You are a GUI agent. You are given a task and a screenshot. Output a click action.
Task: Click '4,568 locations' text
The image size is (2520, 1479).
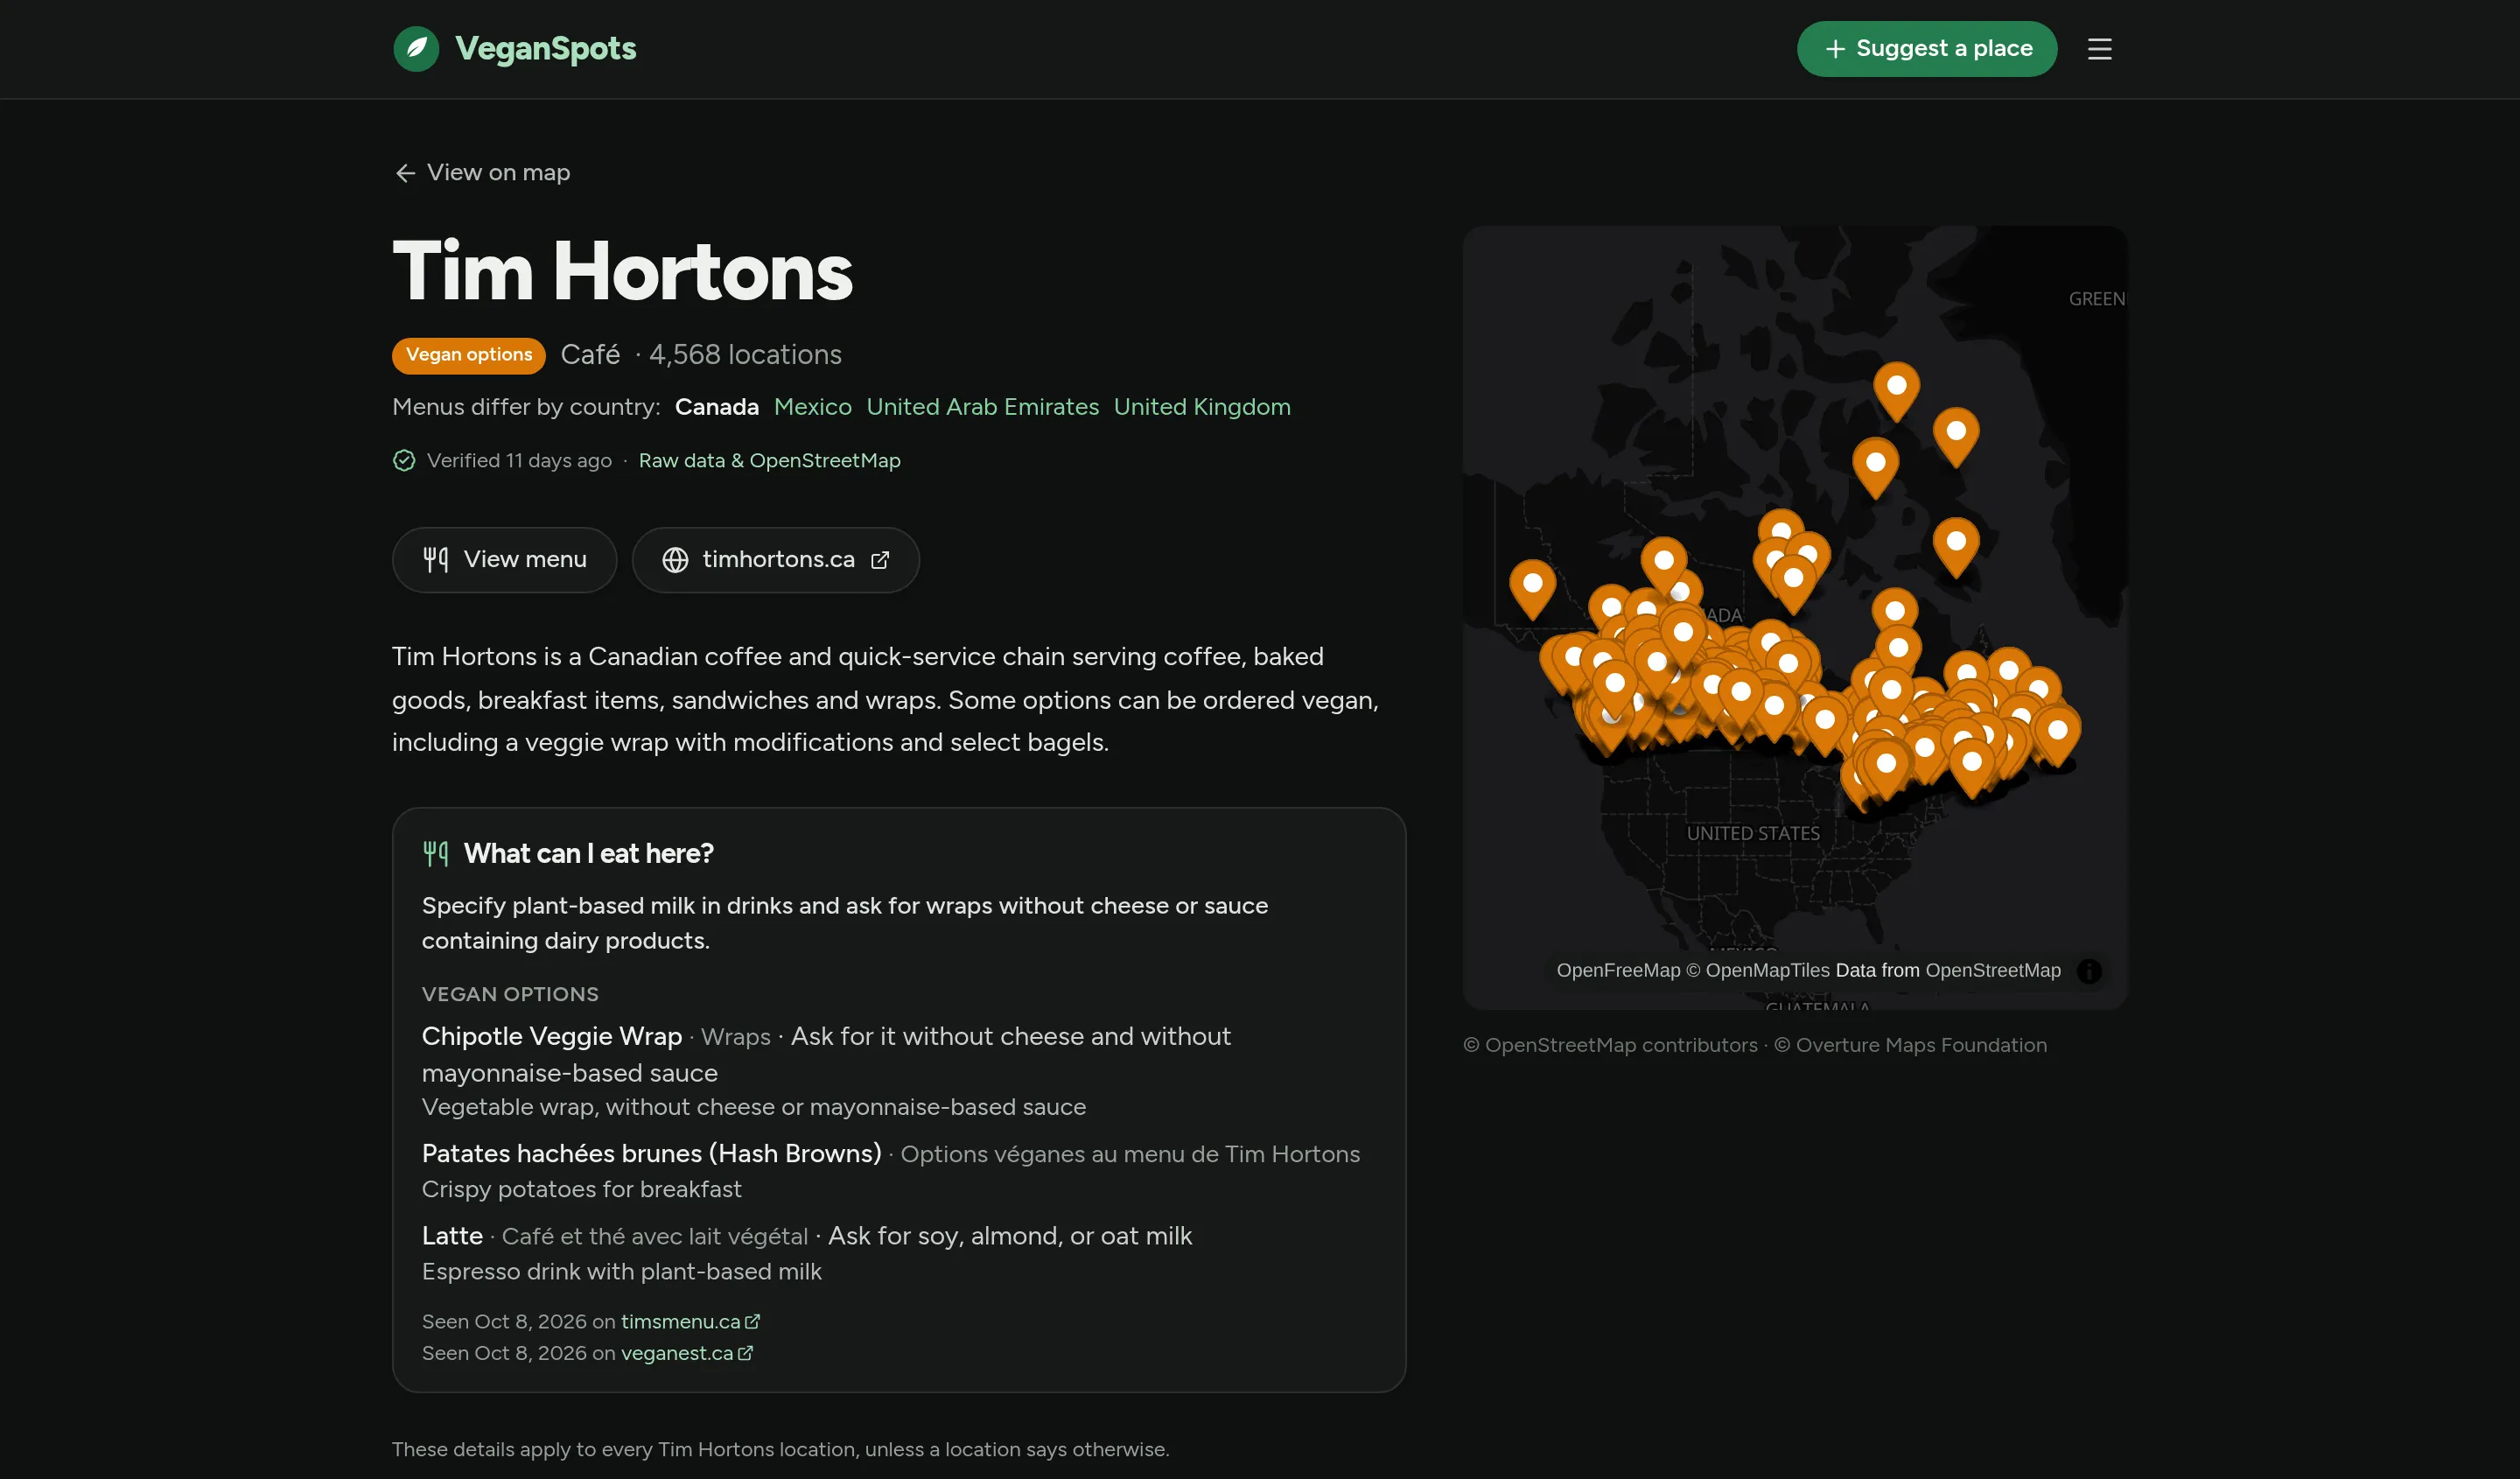[x=745, y=355]
